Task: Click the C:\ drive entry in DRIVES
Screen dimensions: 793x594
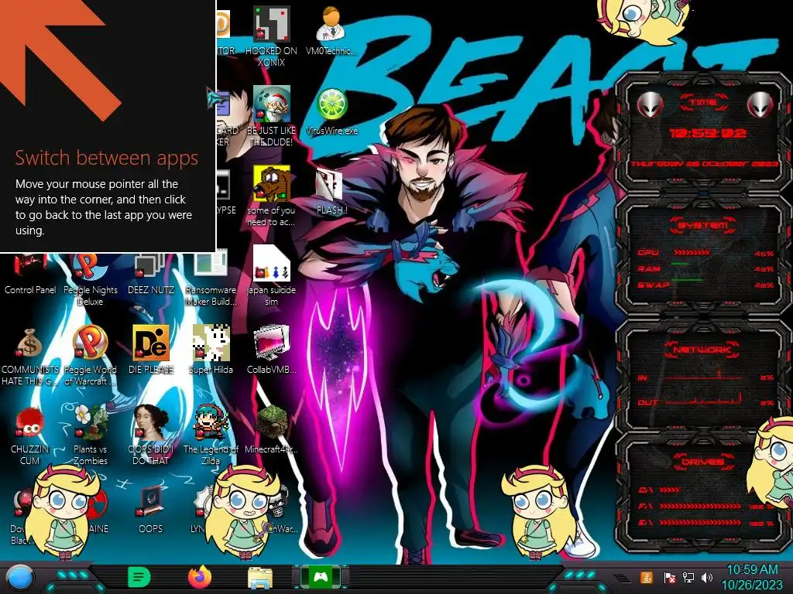Action: pos(659,490)
